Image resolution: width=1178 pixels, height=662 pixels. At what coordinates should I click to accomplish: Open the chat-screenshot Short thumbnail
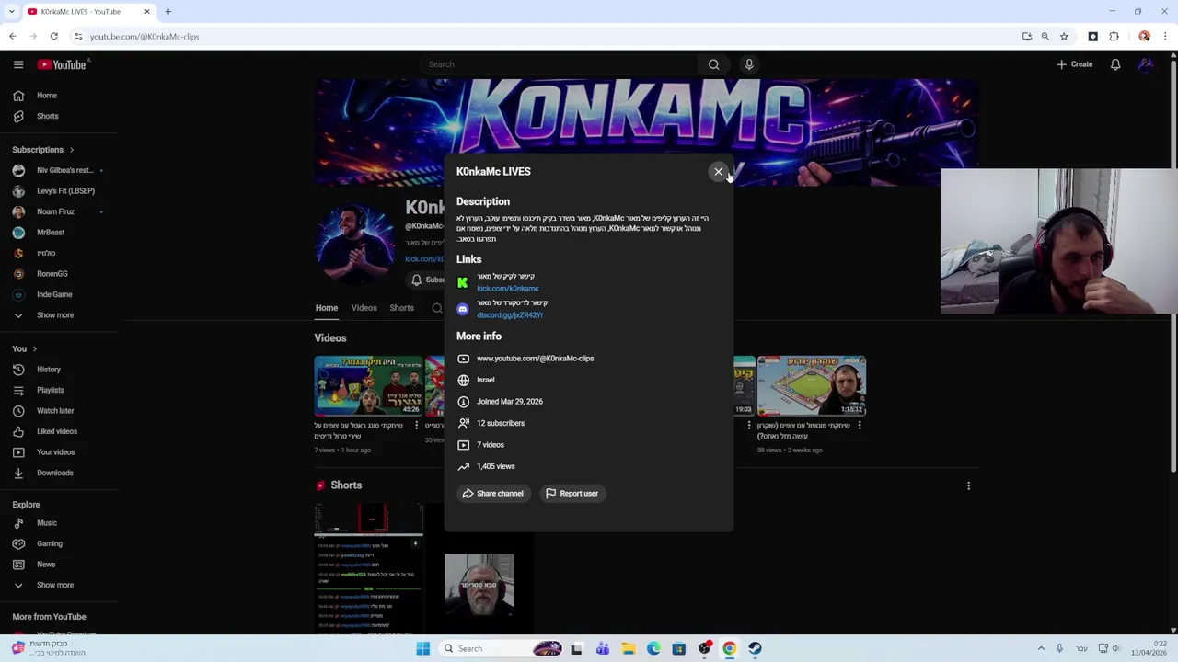(368, 568)
